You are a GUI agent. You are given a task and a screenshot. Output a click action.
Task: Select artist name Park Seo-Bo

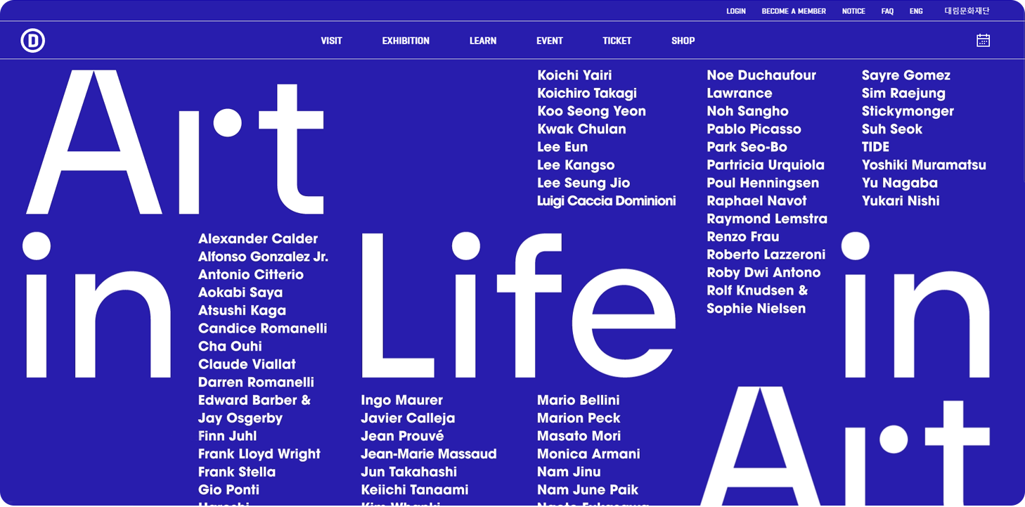coord(747,147)
